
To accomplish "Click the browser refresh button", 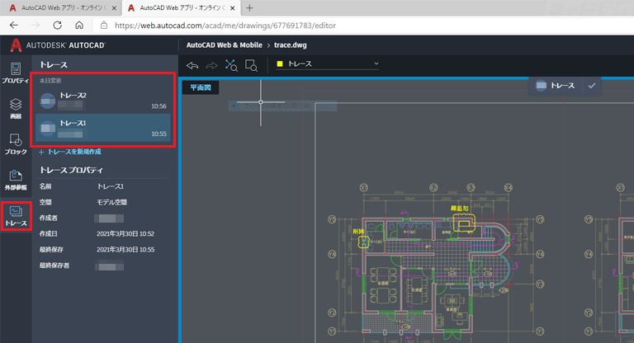I will tap(57, 26).
